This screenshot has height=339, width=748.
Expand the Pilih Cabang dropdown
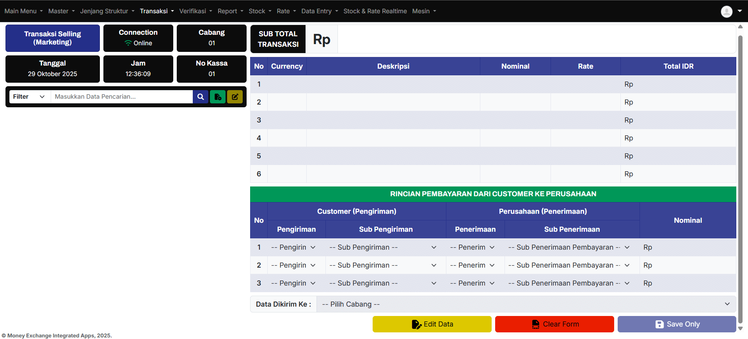pos(526,304)
